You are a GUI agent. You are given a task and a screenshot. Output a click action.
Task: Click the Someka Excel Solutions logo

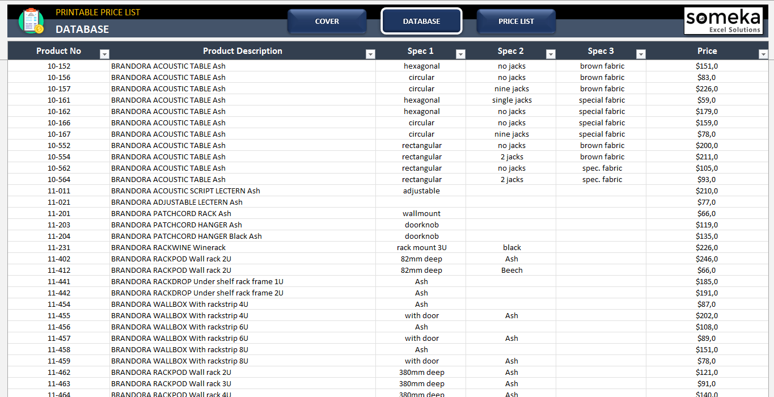(x=723, y=21)
